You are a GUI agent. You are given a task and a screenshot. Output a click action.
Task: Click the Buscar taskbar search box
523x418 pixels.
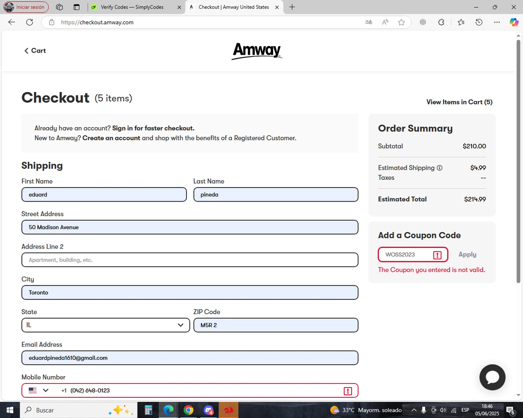(78, 410)
